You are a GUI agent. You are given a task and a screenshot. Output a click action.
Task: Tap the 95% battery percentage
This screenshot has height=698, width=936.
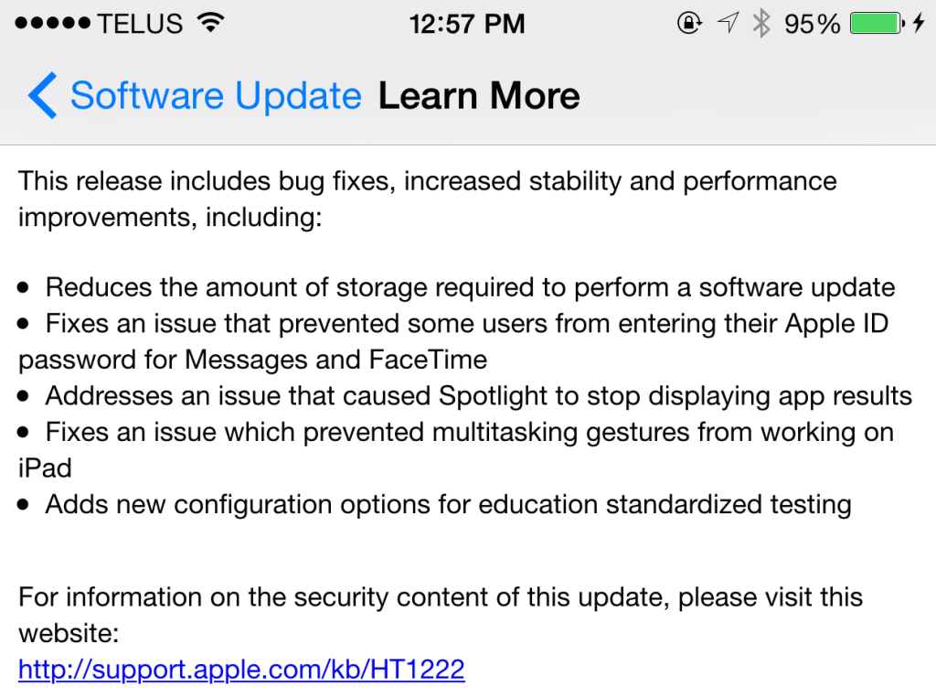(x=812, y=24)
